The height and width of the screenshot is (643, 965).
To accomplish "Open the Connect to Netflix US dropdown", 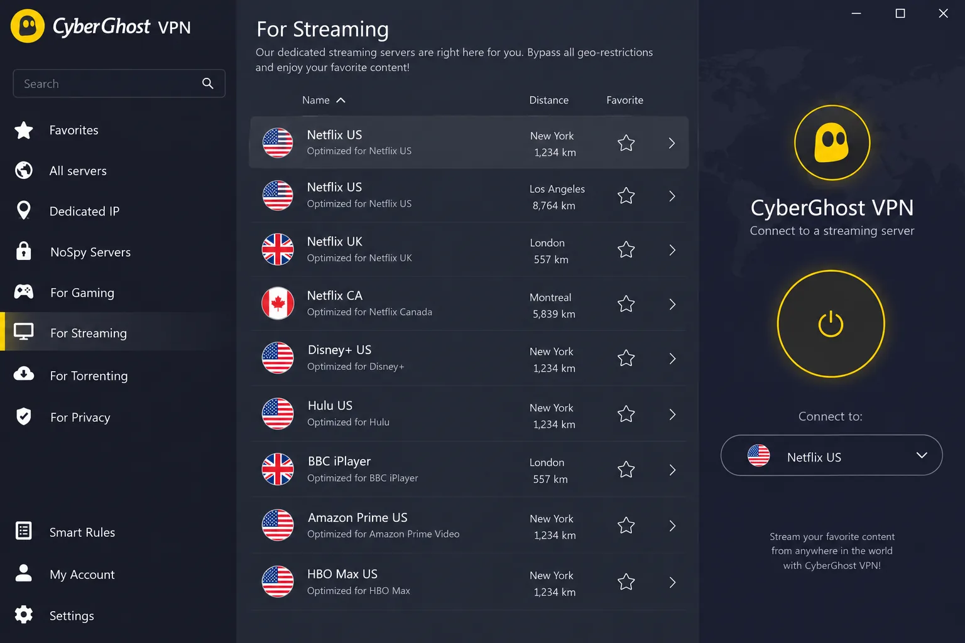I will click(x=831, y=455).
